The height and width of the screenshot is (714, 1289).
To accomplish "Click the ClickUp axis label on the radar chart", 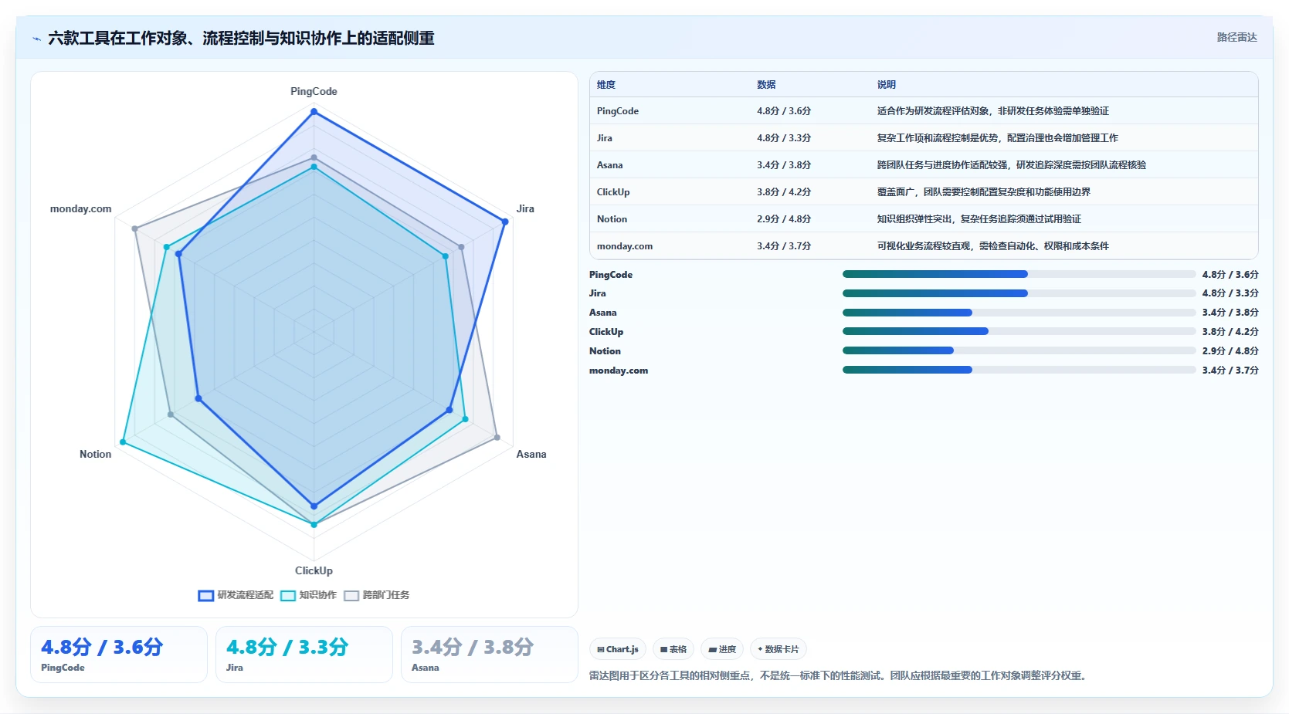I will (314, 570).
